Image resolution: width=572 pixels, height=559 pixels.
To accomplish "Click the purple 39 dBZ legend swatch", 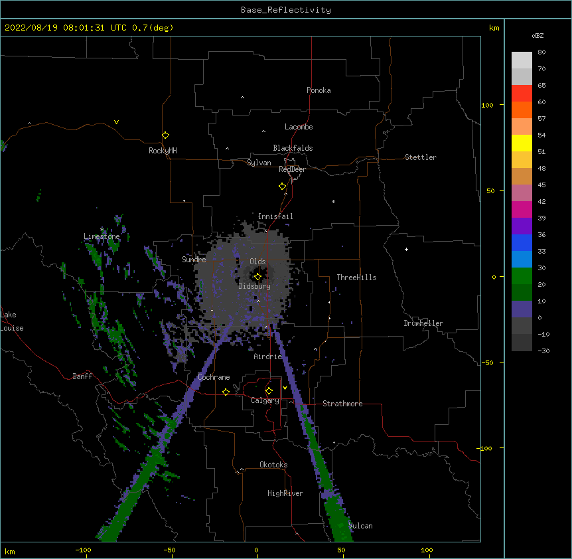I will 522,226.
